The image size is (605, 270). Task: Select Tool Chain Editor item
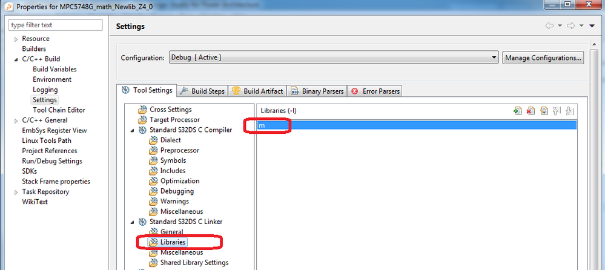tap(59, 110)
